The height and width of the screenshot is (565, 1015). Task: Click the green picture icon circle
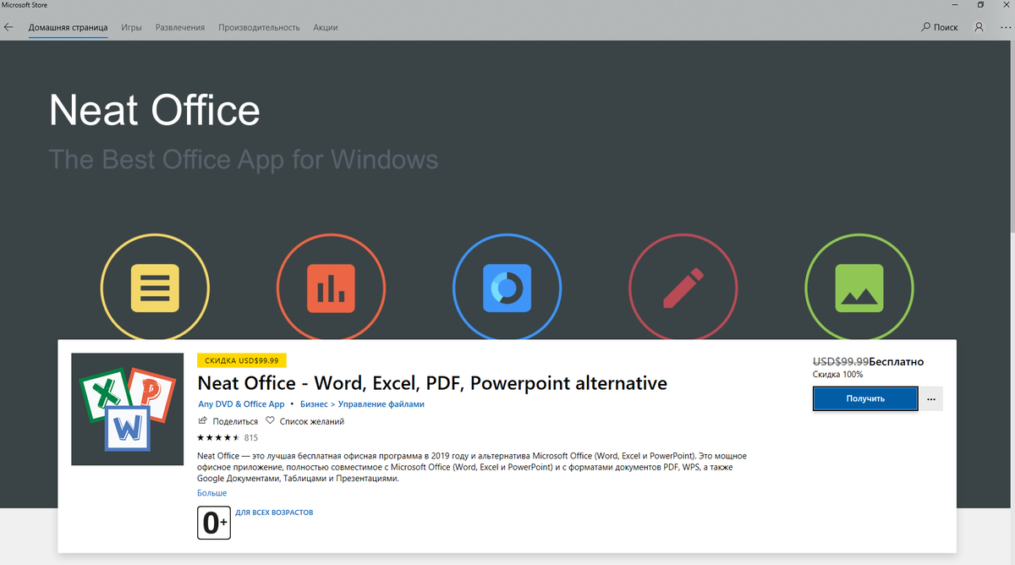[x=859, y=288]
